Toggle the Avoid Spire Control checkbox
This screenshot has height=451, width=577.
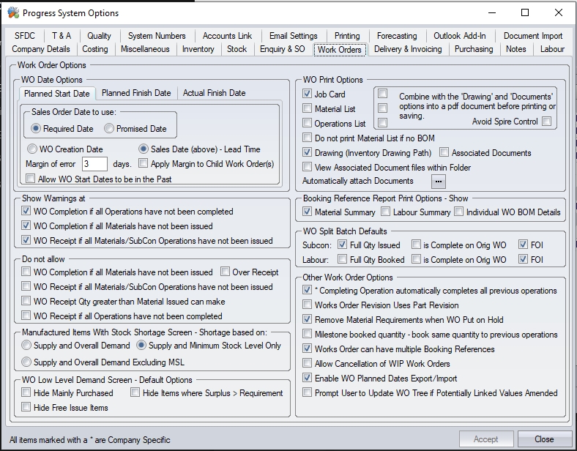tap(546, 122)
